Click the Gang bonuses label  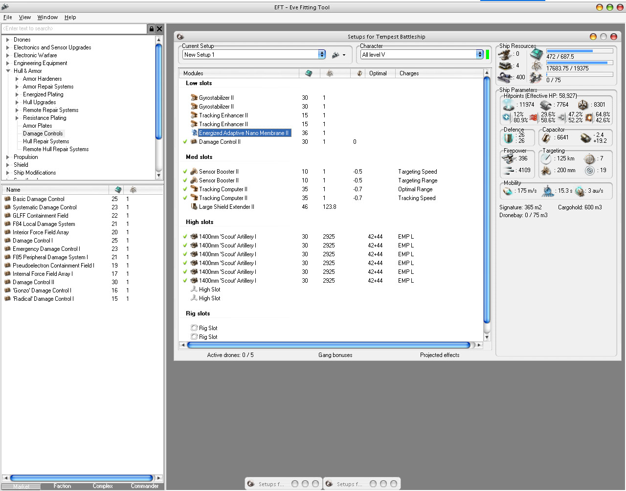[335, 355]
